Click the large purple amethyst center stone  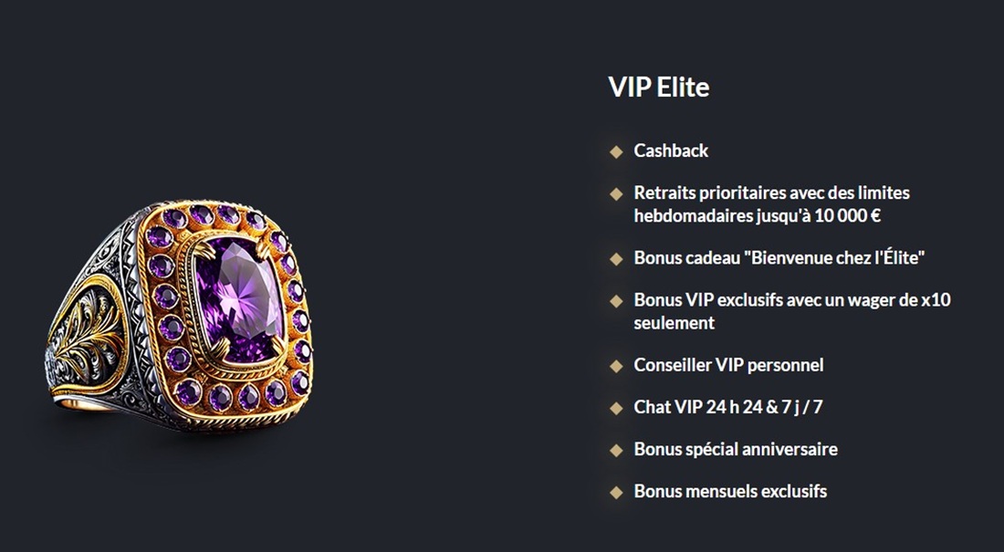coord(240,299)
